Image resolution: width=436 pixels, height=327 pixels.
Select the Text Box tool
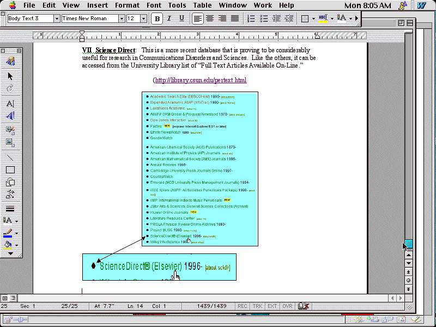point(10,104)
